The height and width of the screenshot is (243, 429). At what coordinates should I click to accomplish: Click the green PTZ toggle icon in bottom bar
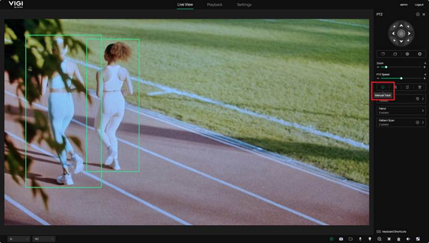tap(331, 239)
